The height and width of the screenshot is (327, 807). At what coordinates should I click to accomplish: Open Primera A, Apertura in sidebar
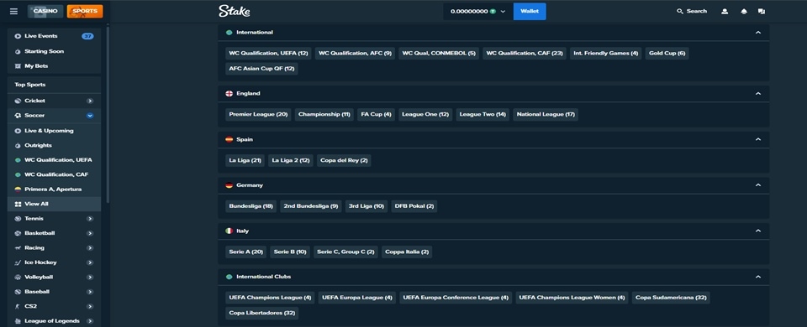pyautogui.click(x=54, y=189)
